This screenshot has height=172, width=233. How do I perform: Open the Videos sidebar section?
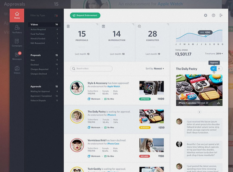click(x=17, y=70)
